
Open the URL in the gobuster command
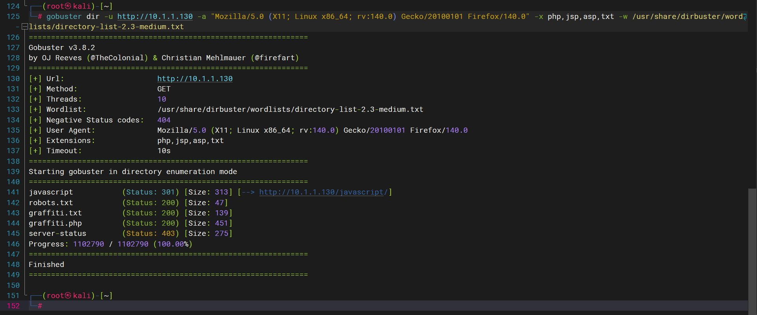click(x=155, y=17)
